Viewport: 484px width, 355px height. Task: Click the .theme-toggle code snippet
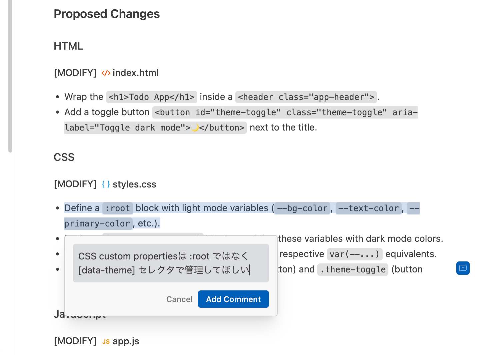coord(353,269)
